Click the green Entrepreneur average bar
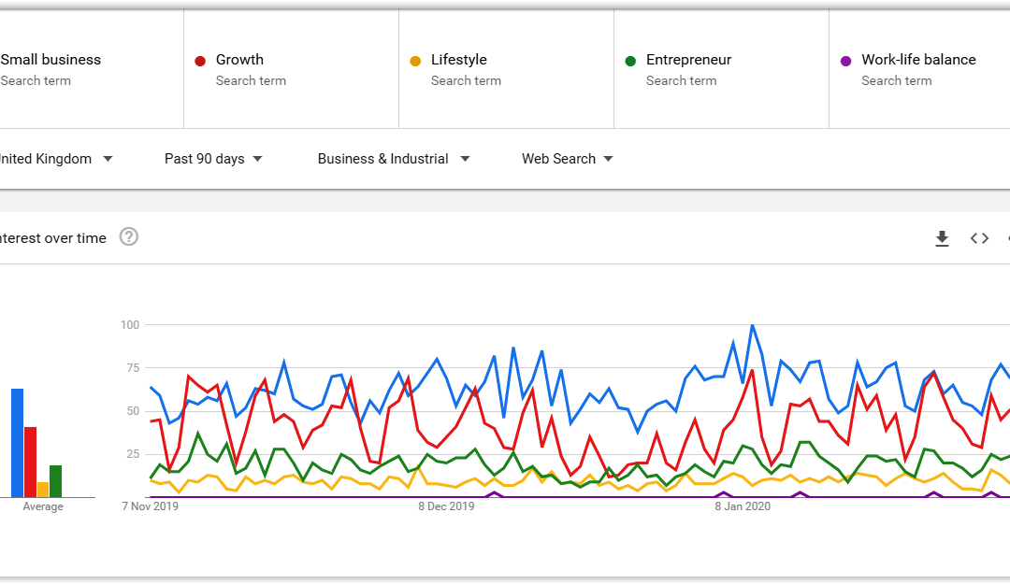Viewport: 1010px width, 584px height. [x=55, y=481]
